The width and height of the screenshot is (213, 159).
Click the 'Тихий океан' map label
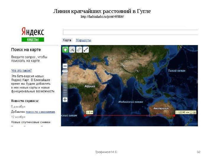tap(177, 71)
